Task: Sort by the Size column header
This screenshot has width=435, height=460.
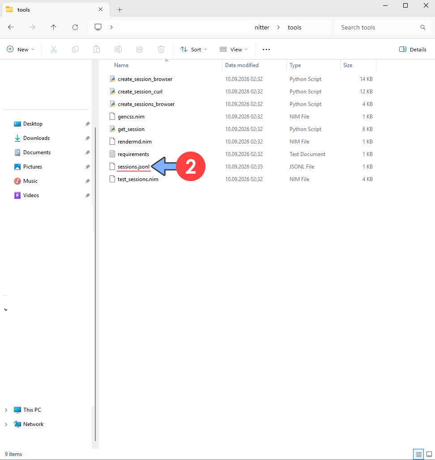Action: pos(348,65)
